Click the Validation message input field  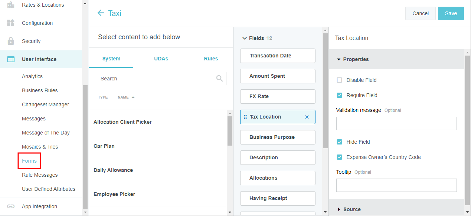[396, 123]
